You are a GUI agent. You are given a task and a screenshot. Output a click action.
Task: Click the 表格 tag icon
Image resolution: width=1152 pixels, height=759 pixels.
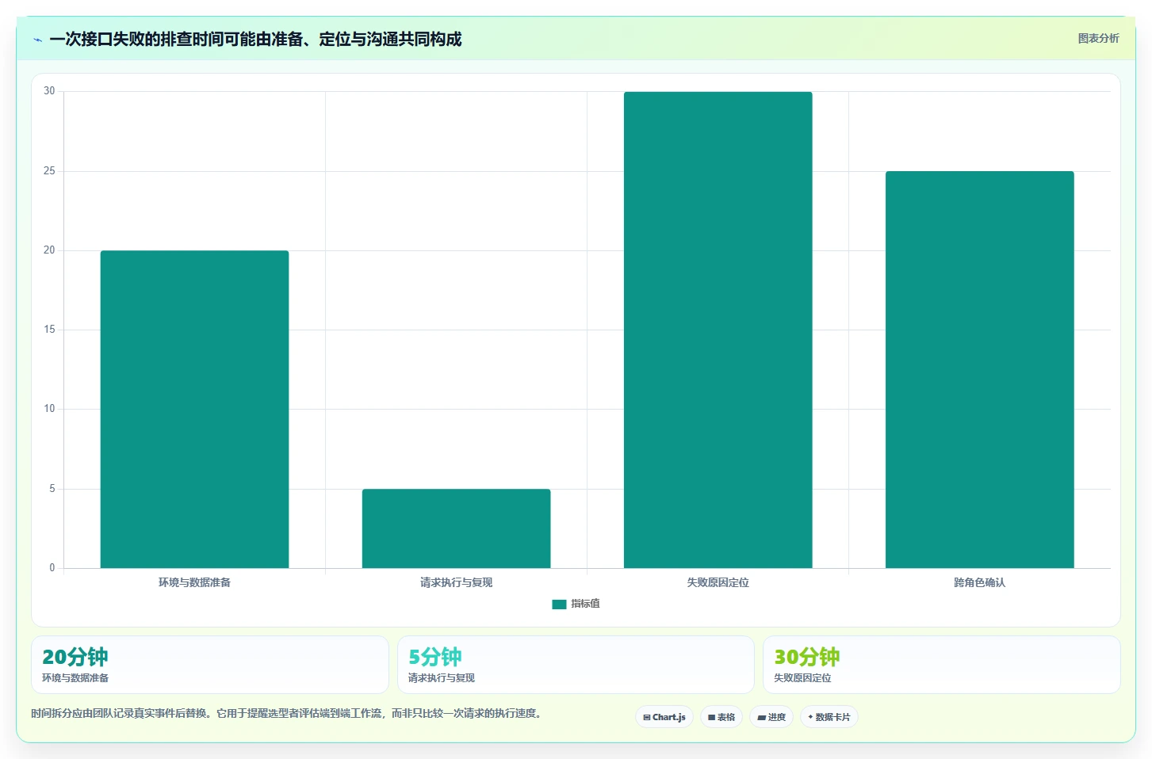pyautogui.click(x=711, y=717)
